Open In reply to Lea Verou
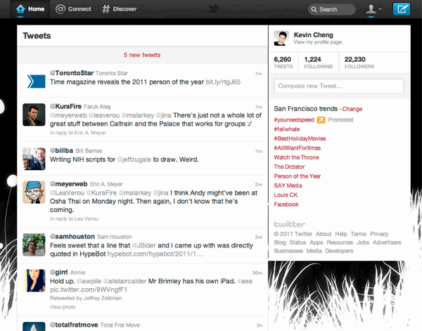Viewport: 422px width, 331px height. (x=74, y=219)
